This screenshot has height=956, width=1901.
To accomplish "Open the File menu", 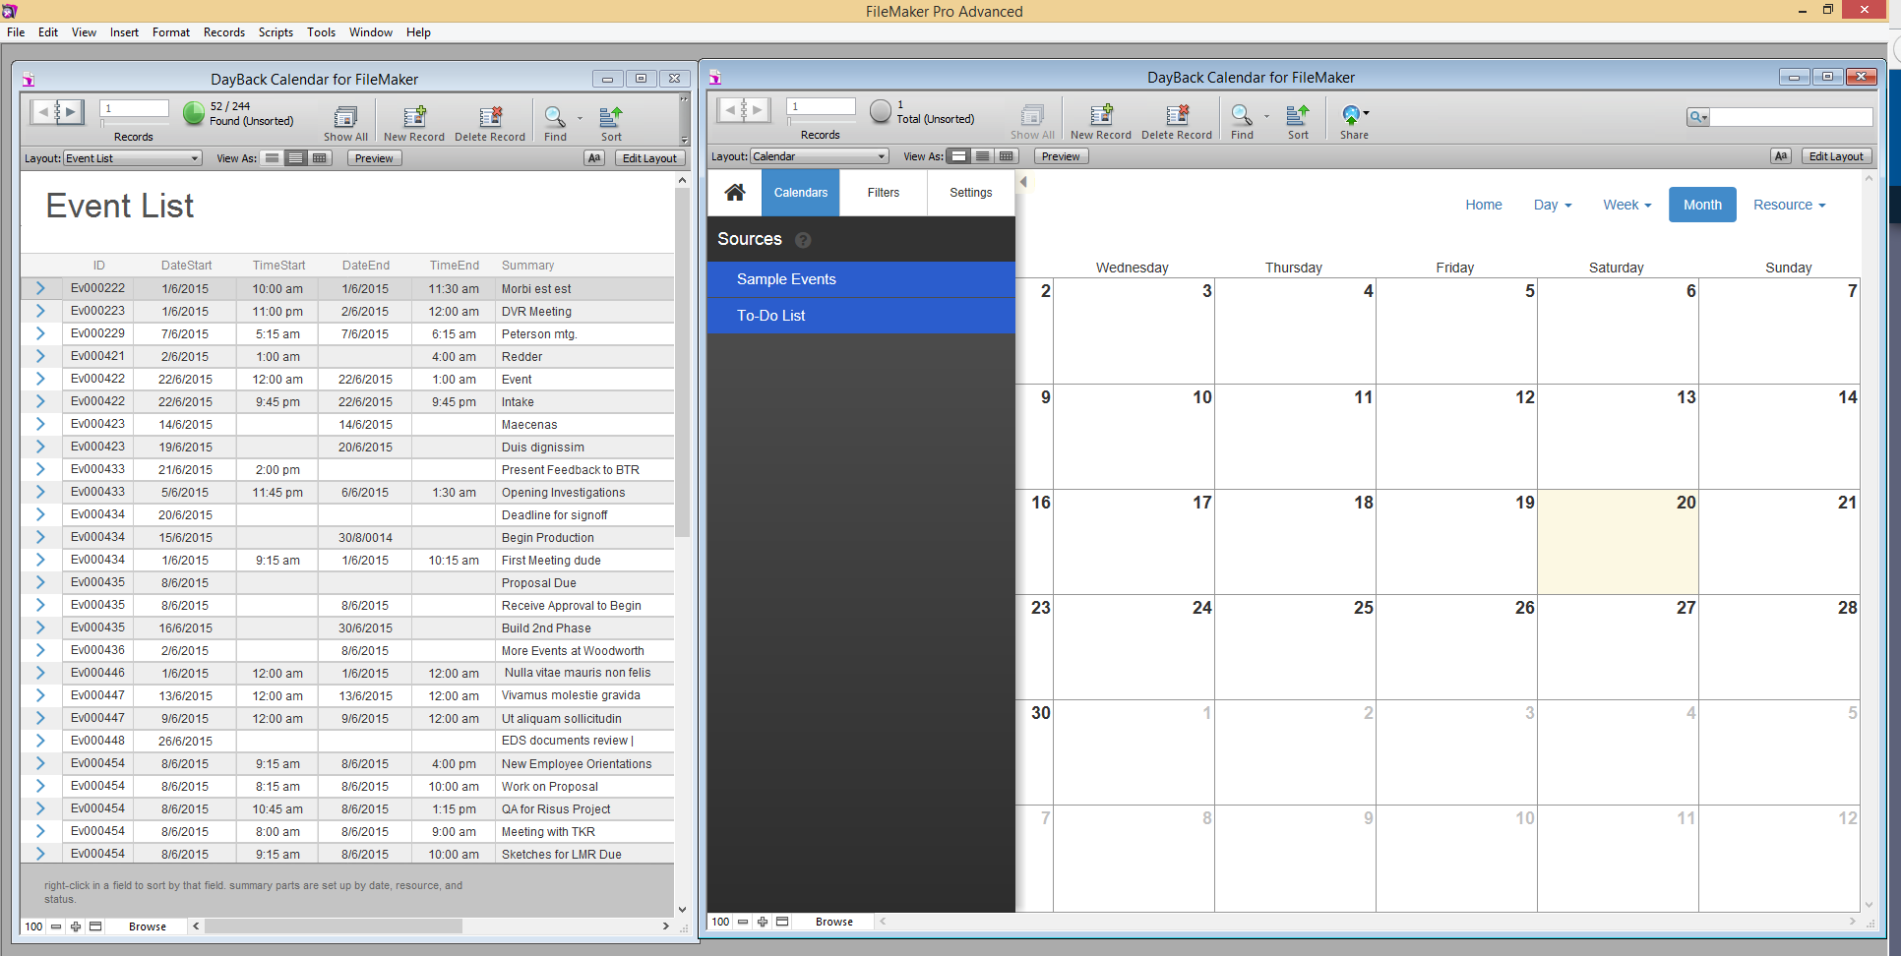I will point(16,32).
